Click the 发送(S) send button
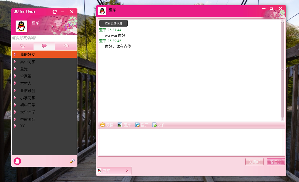The width and height of the screenshot is (299, 182). coord(276,162)
